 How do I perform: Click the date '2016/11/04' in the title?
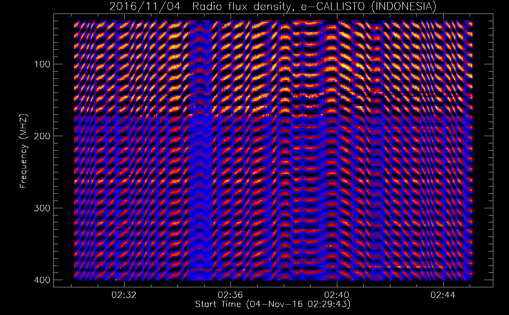[x=145, y=7]
